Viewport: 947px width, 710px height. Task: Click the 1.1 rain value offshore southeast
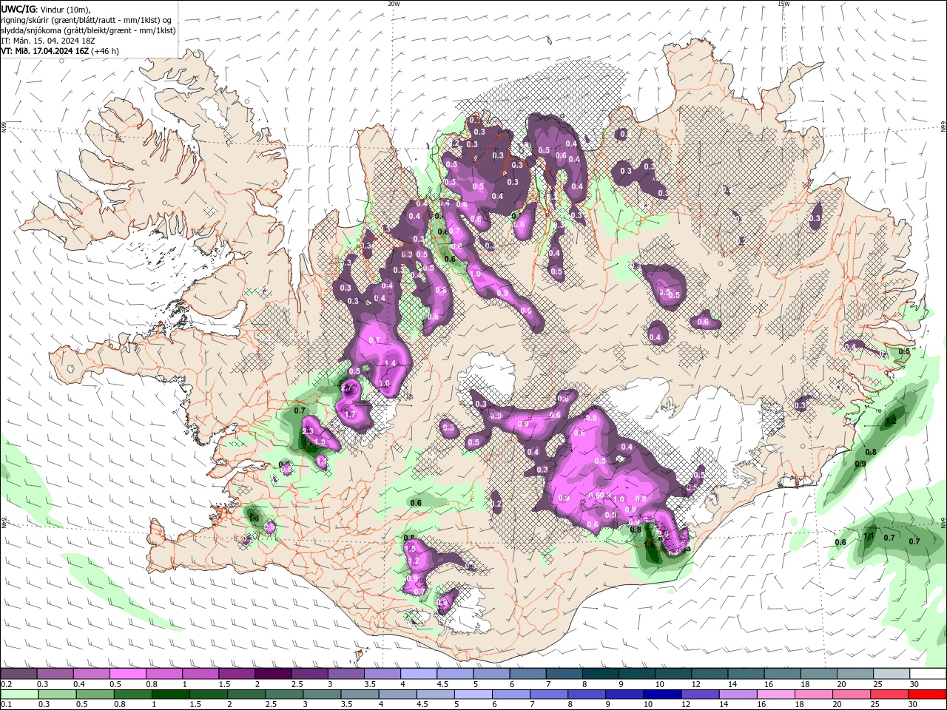click(869, 537)
